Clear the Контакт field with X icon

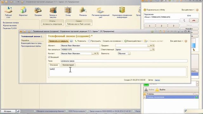click(95, 54)
